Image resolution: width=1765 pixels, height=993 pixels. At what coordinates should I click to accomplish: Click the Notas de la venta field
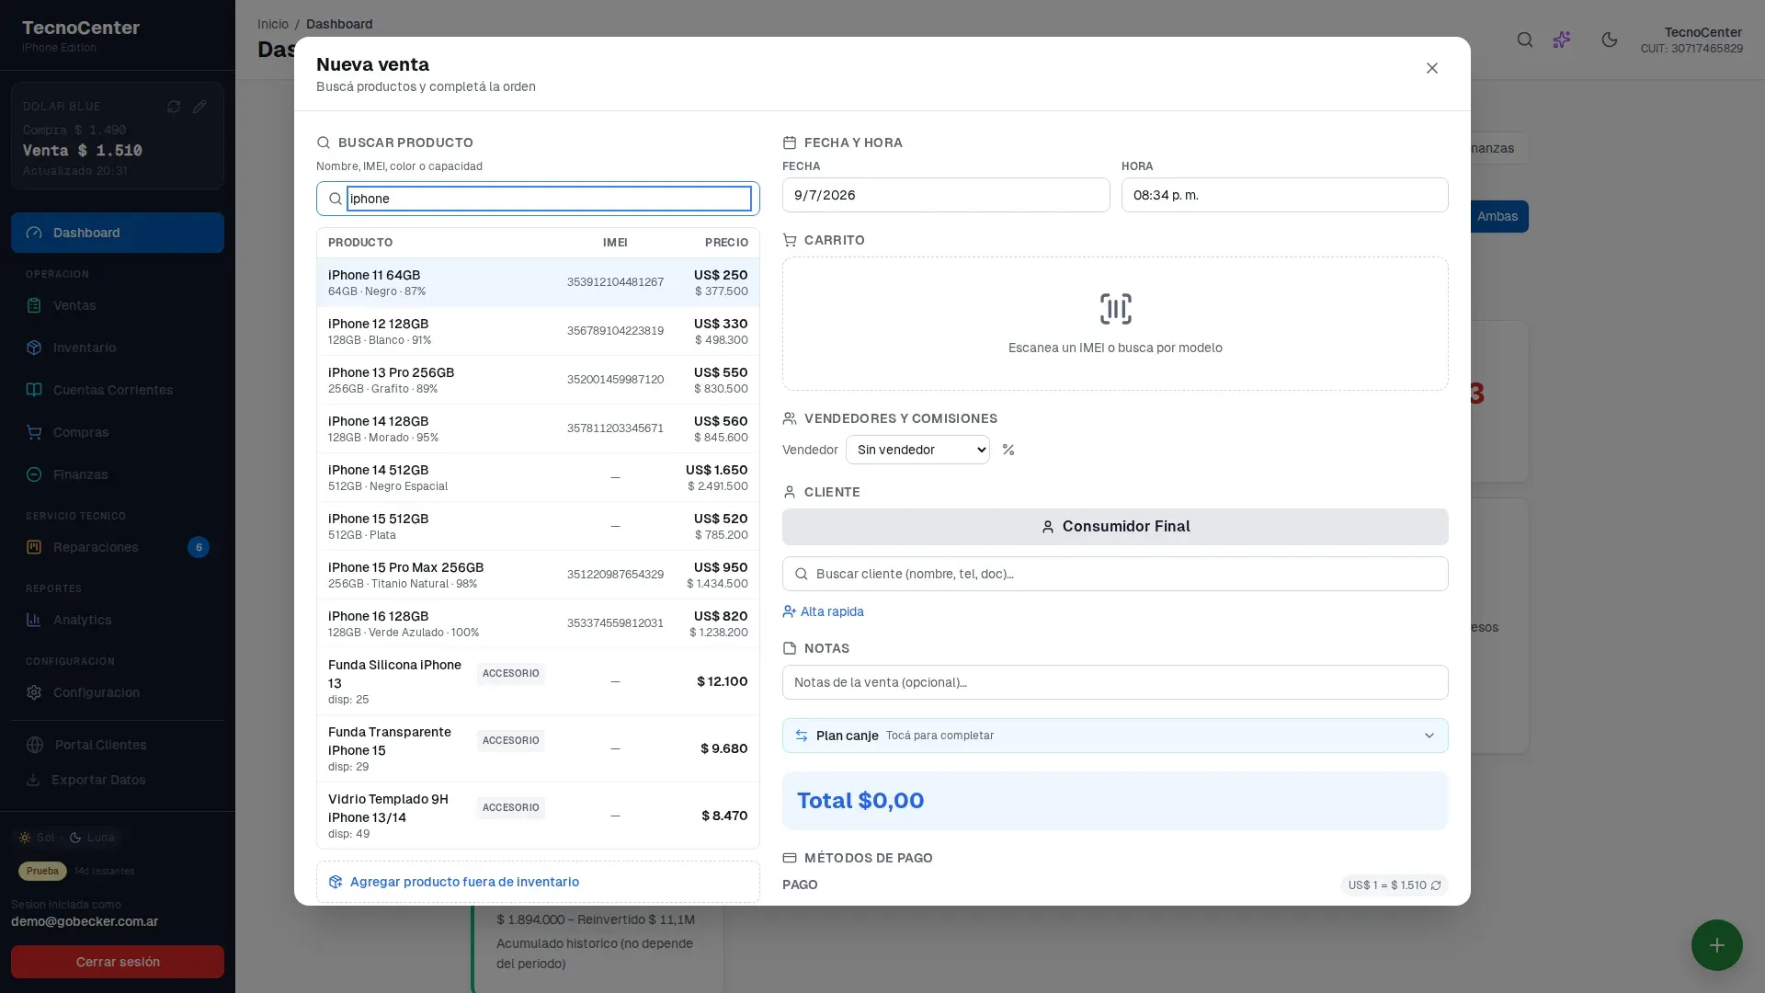(x=1115, y=682)
